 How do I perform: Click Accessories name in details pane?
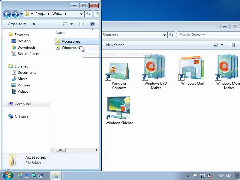tap(36, 157)
